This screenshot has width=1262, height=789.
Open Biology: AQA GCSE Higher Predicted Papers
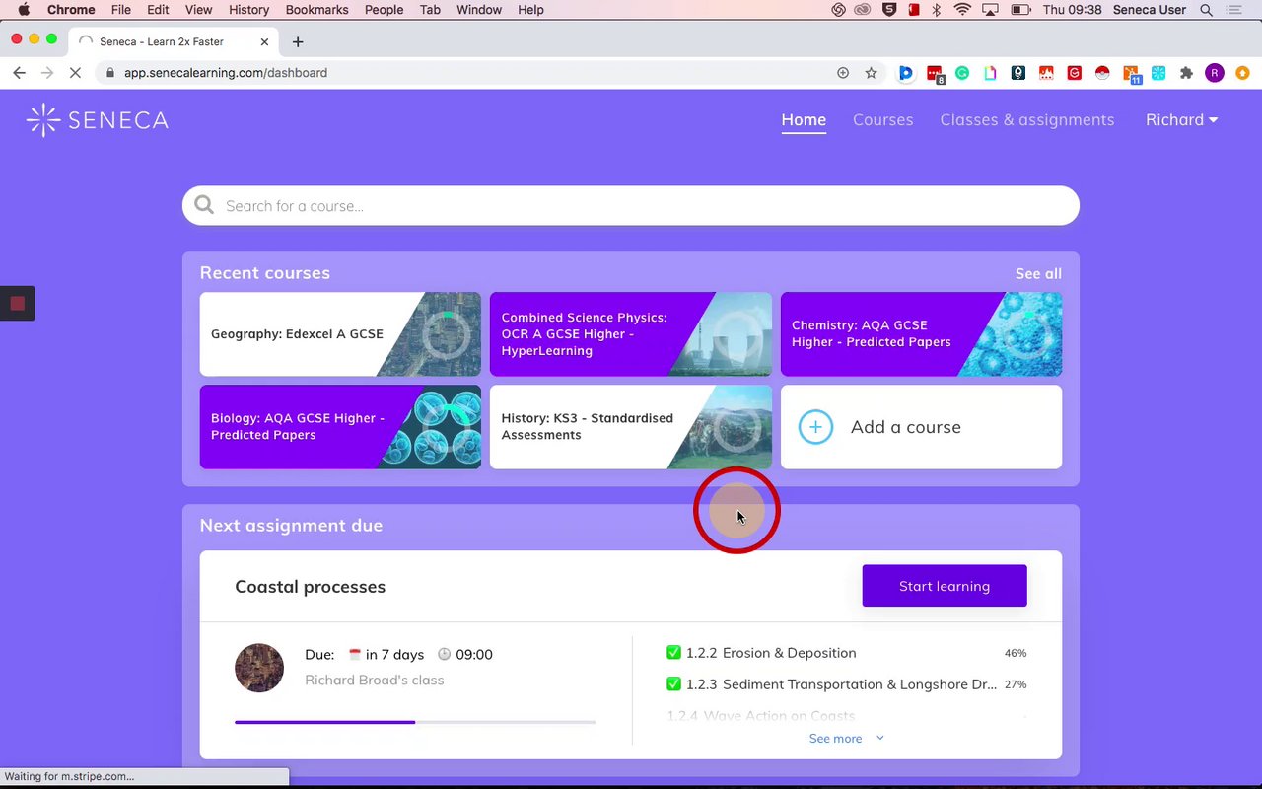click(x=340, y=427)
